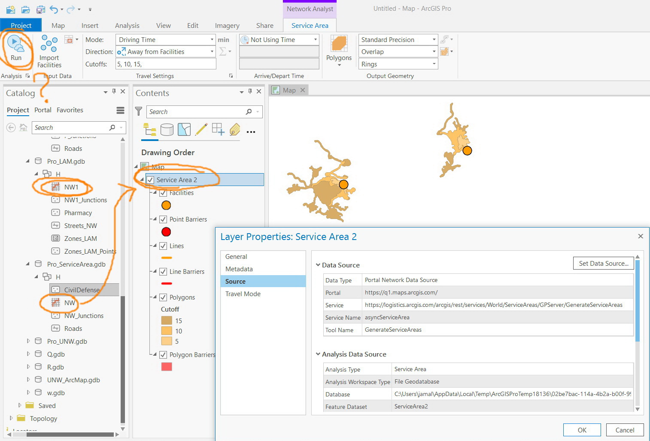This screenshot has height=441, width=650.
Task: Open the Mode dropdown showing Driving Time
Action: point(165,39)
